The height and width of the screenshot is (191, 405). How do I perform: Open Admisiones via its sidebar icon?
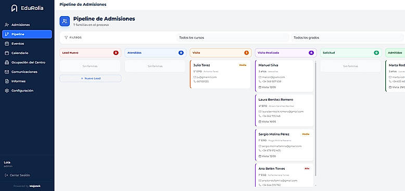click(x=7, y=25)
